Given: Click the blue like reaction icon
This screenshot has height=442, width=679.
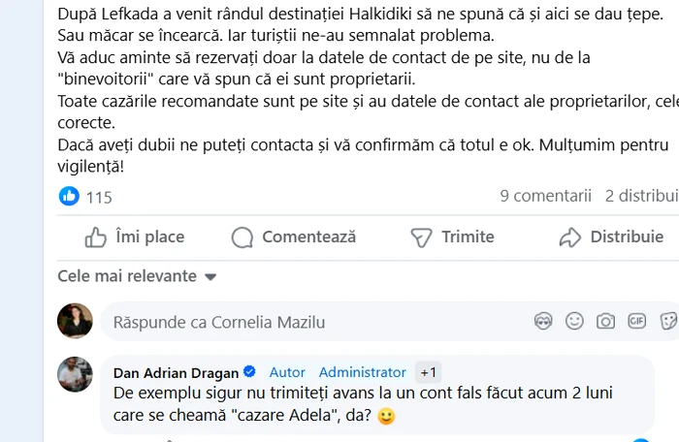Looking at the screenshot, I should pyautogui.click(x=69, y=197).
